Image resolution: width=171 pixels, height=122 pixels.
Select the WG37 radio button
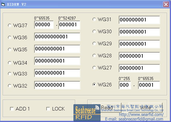[10, 25]
